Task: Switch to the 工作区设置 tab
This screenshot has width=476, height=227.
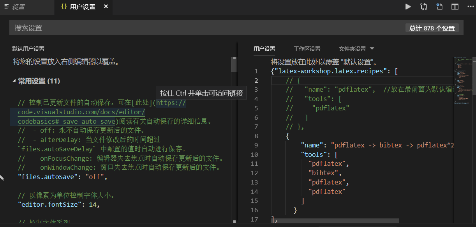Action: (x=307, y=48)
